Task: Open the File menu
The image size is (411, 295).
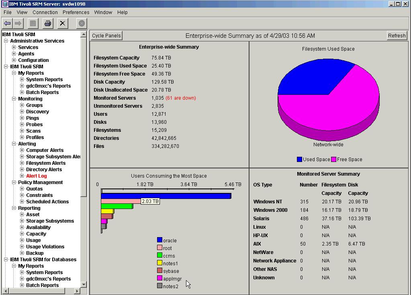Action: pos(7,12)
